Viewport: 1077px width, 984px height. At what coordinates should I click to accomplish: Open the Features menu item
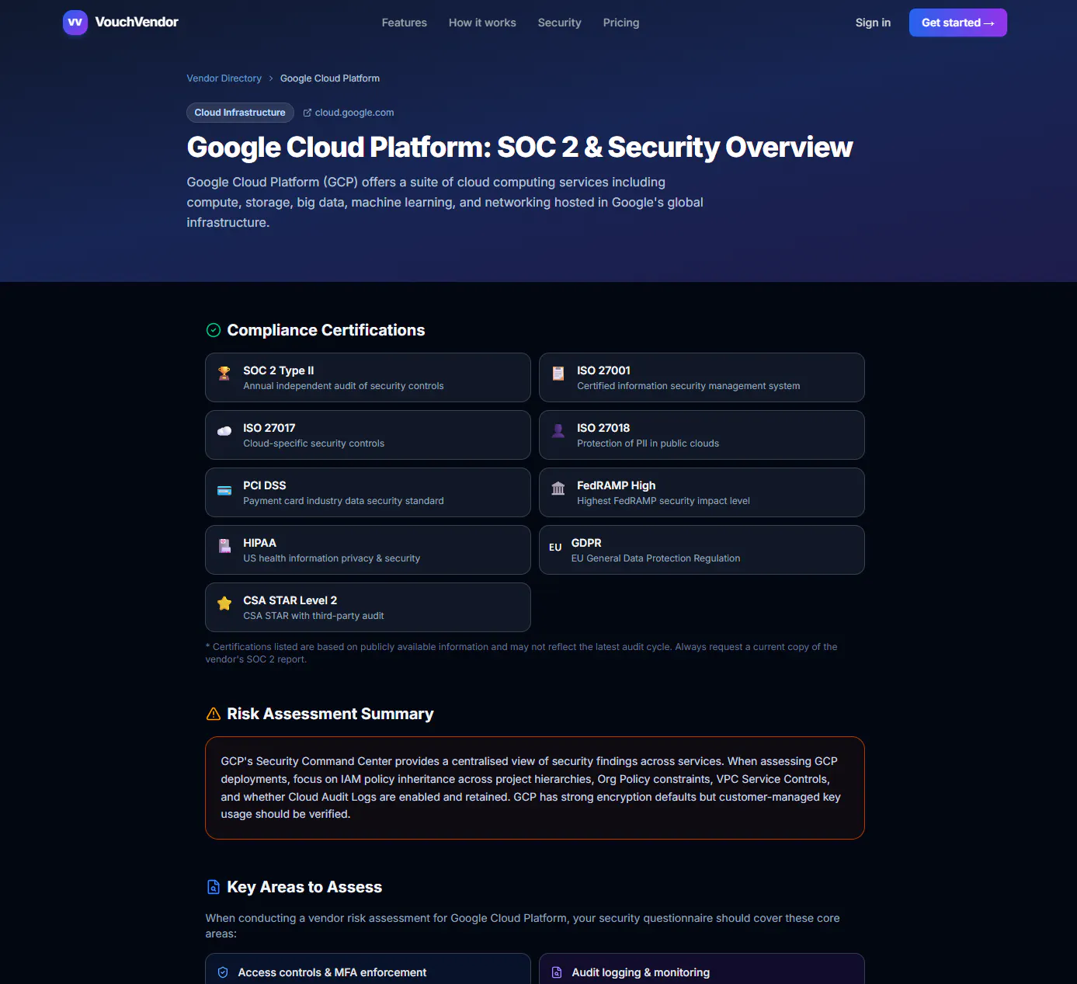pos(405,23)
